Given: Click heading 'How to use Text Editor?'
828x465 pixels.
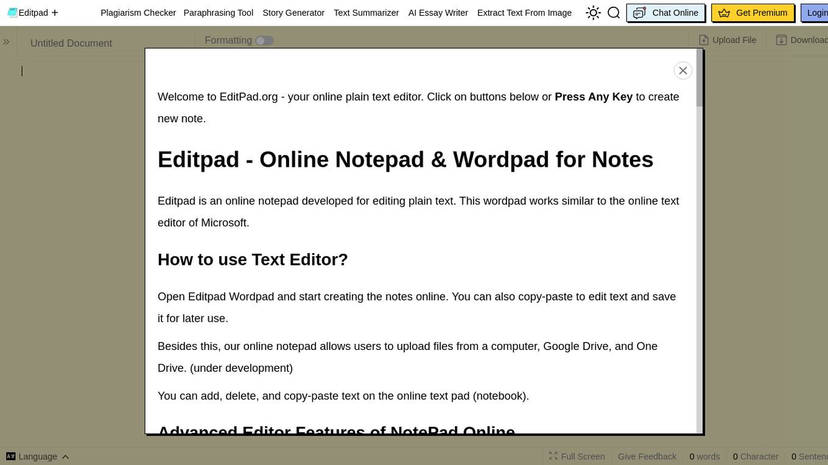Looking at the screenshot, I should 253,259.
